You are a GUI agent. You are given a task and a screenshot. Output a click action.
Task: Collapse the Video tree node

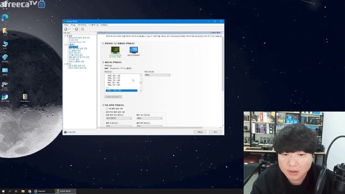click(x=65, y=64)
